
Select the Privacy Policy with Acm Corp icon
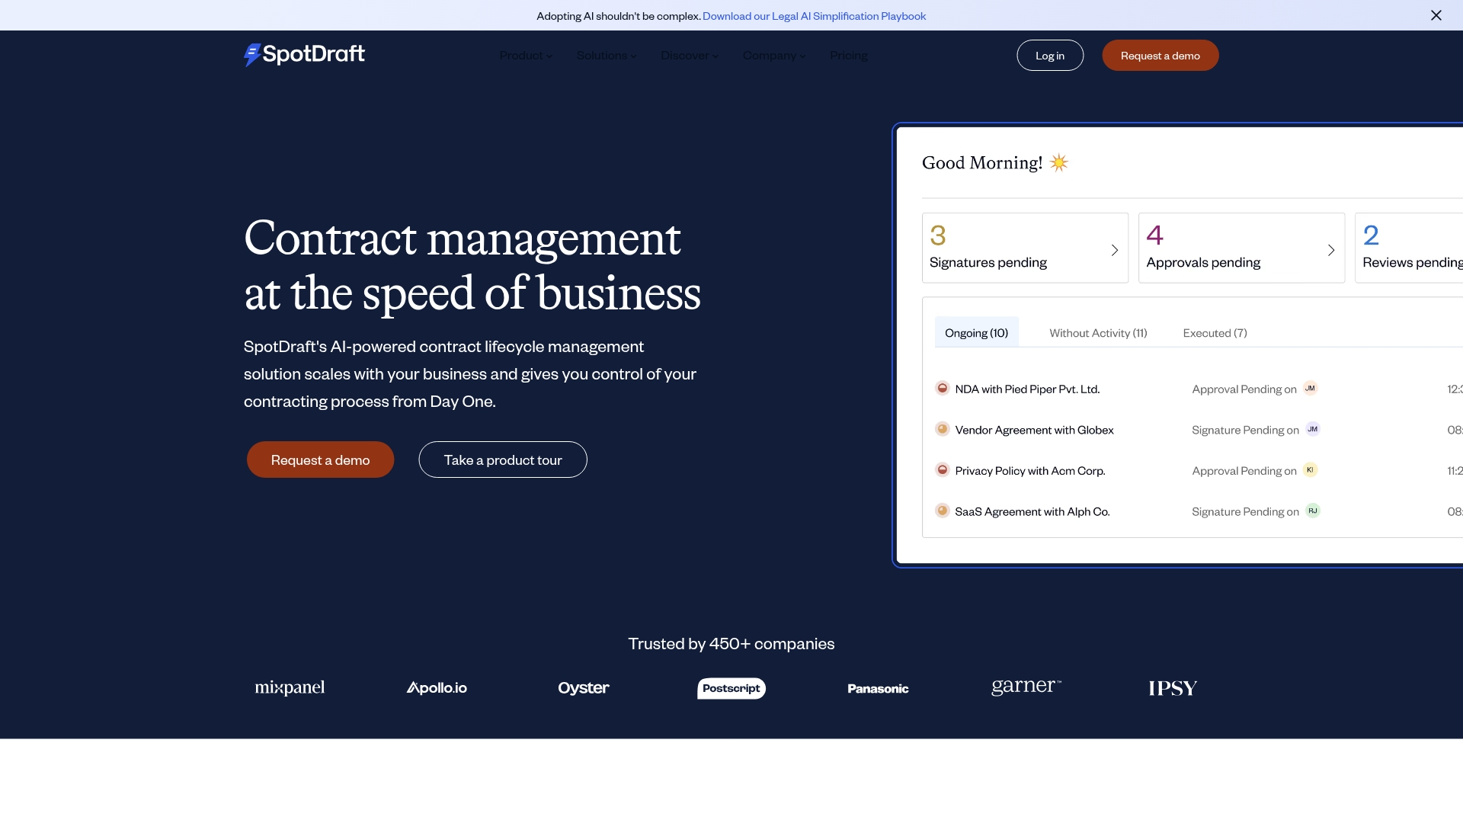coord(942,470)
